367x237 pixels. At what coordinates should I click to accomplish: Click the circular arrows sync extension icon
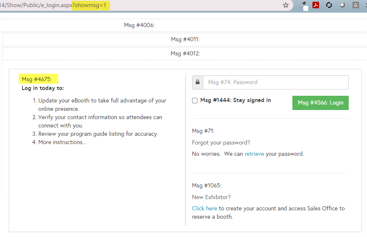(329, 5)
